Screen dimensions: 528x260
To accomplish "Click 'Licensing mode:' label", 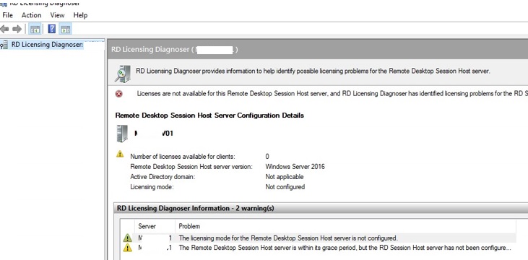I will point(152,186).
